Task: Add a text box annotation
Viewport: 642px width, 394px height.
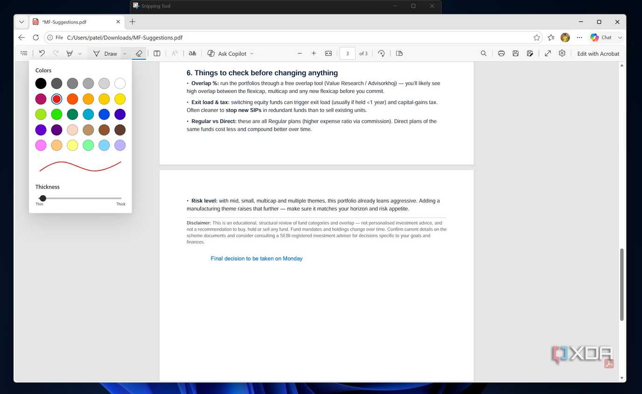Action: tap(157, 53)
